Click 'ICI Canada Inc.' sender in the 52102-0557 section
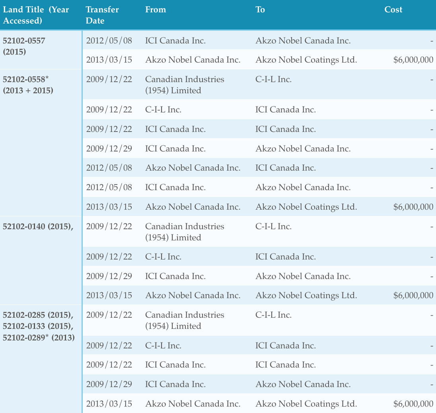 pyautogui.click(x=175, y=41)
